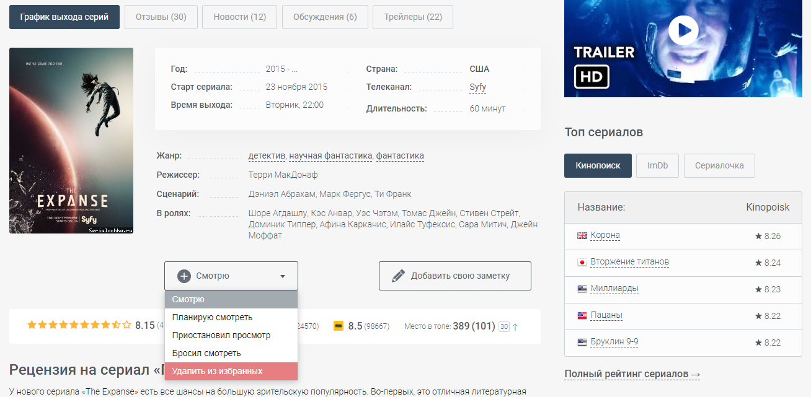This screenshot has height=397, width=811.
Task: Switch to Новости (12) tab
Action: (x=240, y=17)
